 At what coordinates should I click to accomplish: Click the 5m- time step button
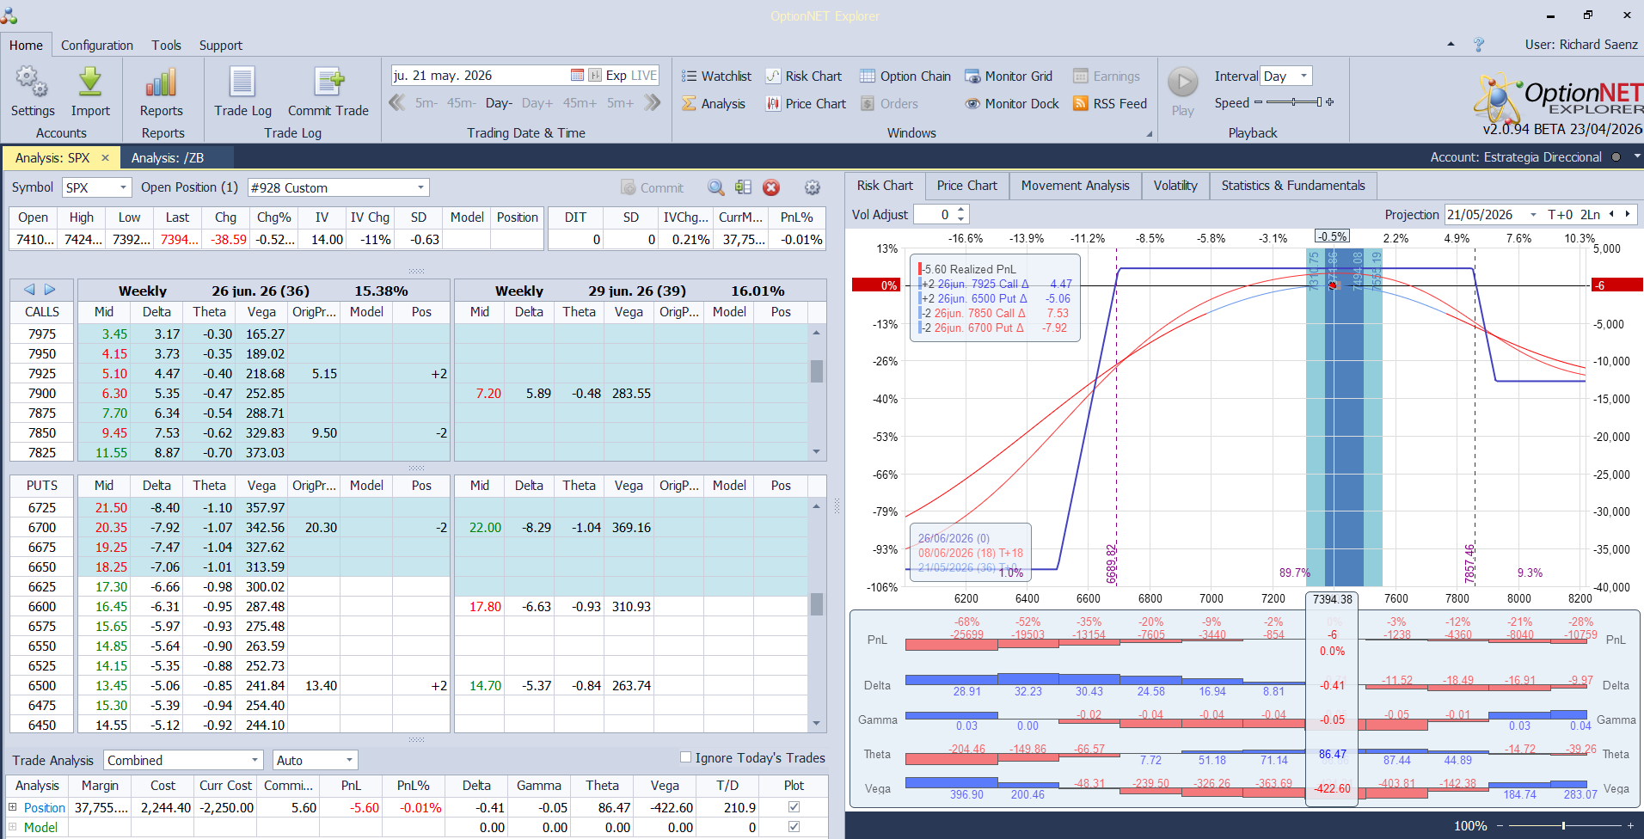[426, 103]
